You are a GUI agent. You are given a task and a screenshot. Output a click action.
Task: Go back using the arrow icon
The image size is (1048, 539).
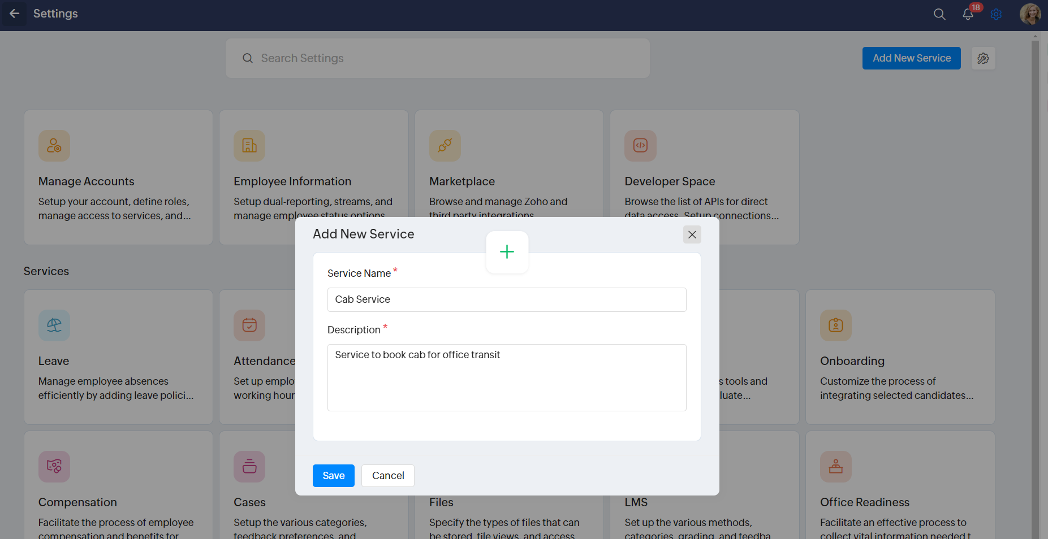coord(15,14)
